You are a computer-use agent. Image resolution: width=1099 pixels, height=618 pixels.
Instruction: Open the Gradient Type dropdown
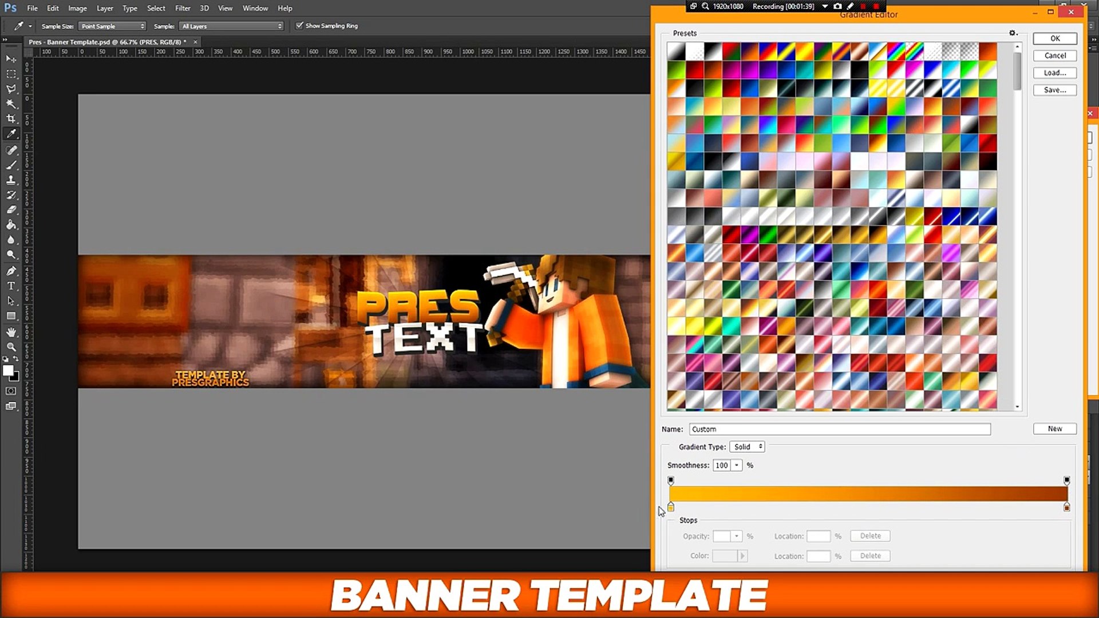click(748, 447)
